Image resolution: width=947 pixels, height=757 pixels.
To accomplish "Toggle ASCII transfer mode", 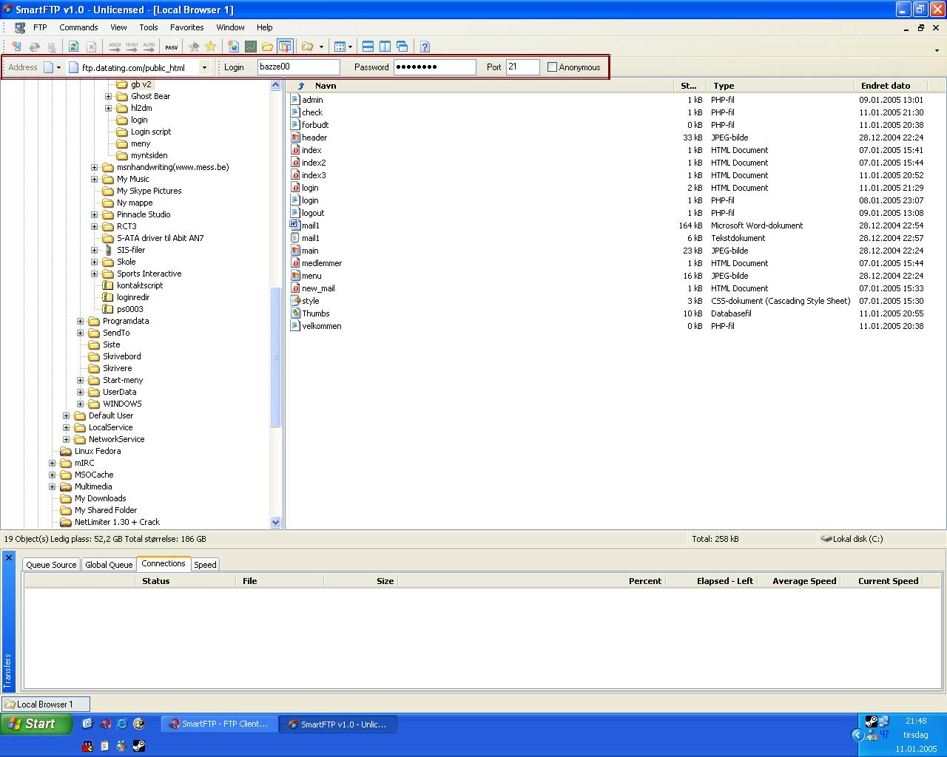I will click(x=115, y=47).
